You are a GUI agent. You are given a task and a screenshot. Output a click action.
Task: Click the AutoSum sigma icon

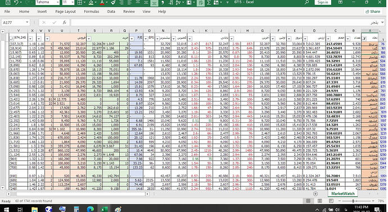point(209,2)
